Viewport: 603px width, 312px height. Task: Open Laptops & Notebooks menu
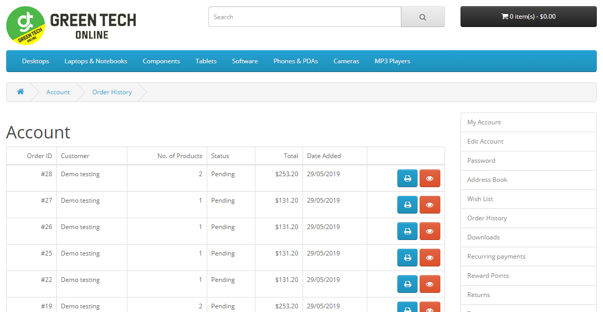pos(96,61)
